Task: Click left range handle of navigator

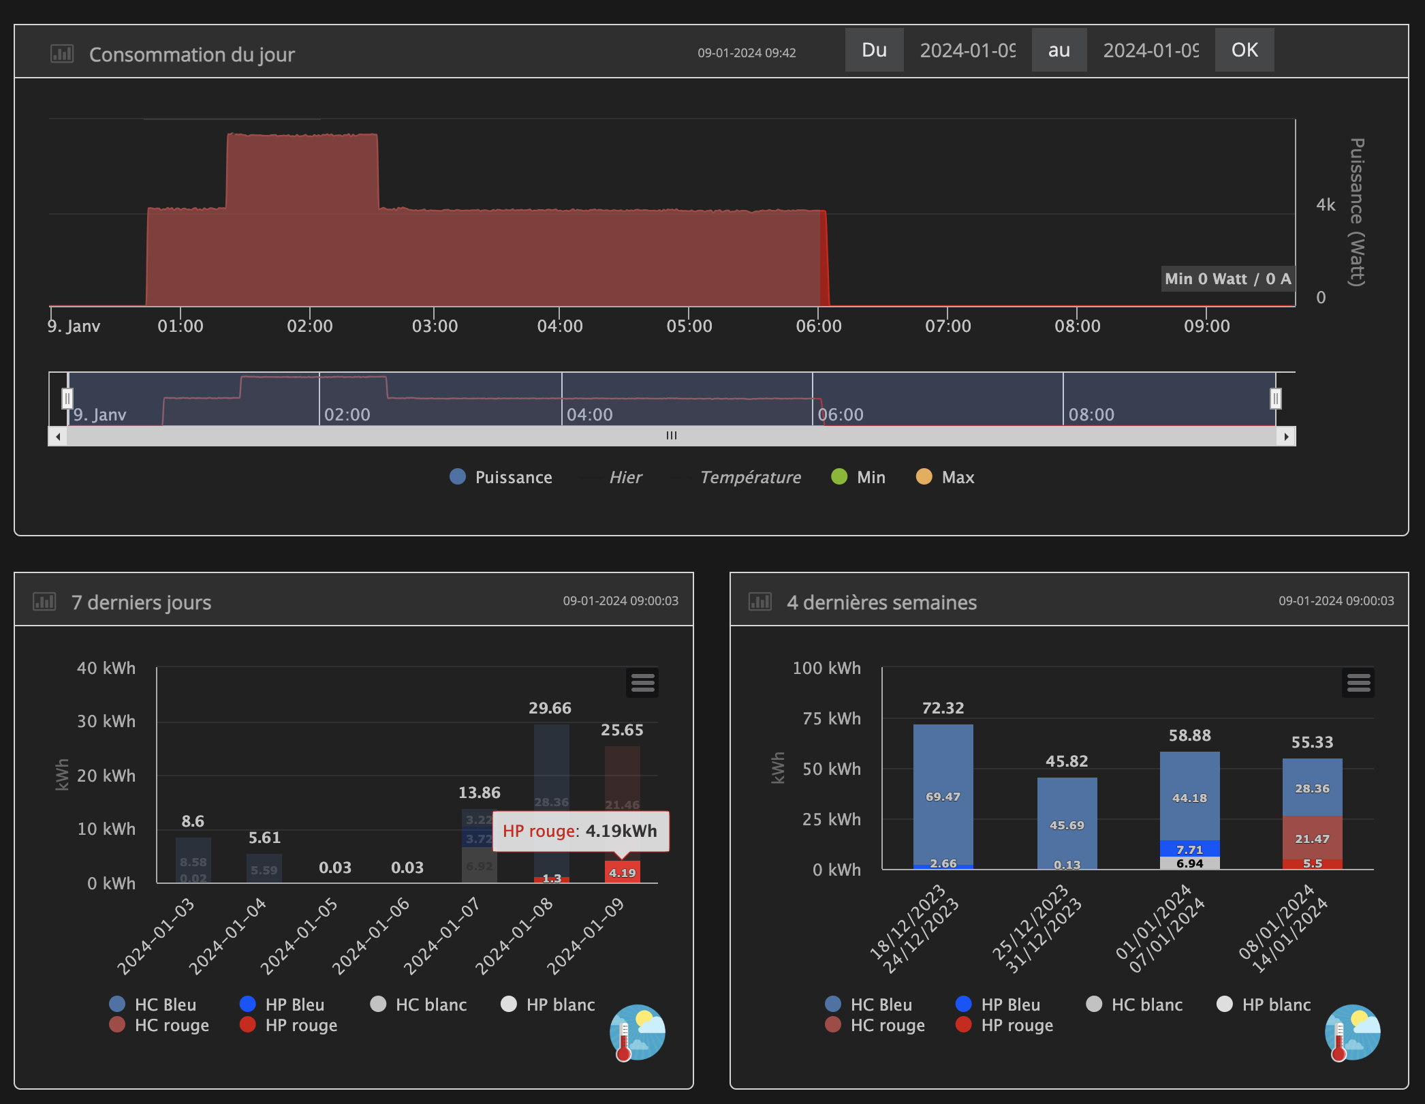Action: click(67, 398)
